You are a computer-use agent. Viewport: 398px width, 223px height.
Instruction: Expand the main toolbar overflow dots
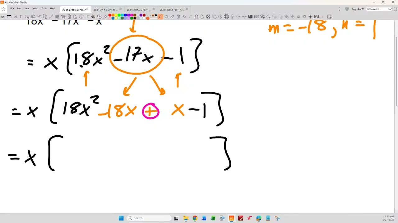[x=323, y=16]
